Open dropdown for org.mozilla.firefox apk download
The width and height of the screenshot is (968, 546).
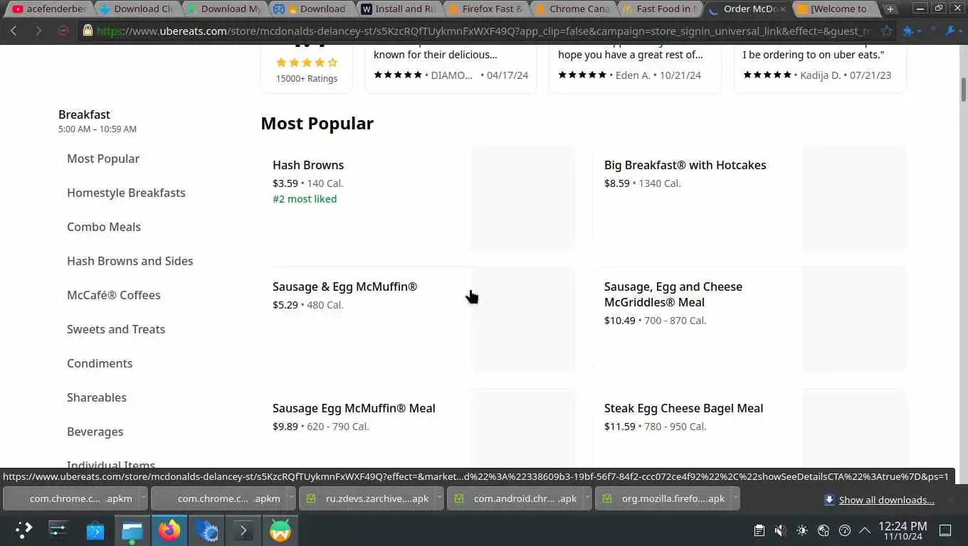click(735, 498)
